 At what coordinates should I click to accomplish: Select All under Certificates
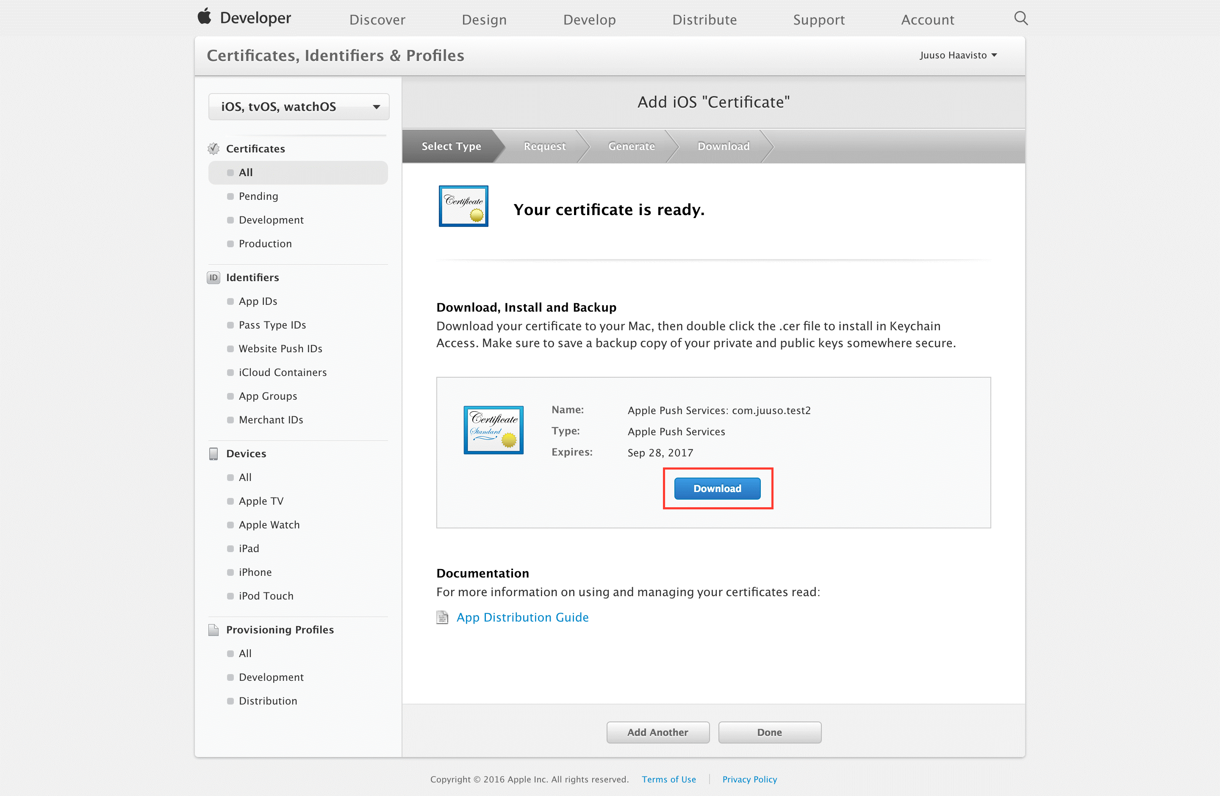point(298,173)
